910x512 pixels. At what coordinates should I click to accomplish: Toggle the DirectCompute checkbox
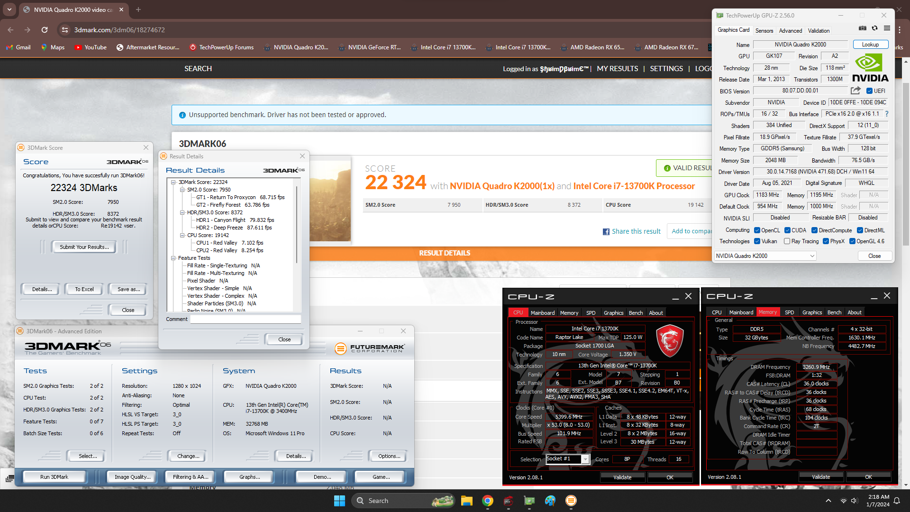(x=814, y=230)
